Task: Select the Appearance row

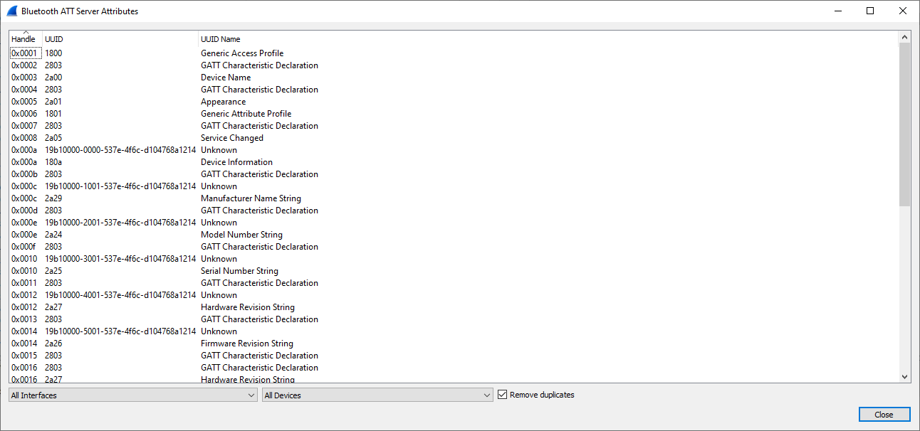Action: point(454,102)
